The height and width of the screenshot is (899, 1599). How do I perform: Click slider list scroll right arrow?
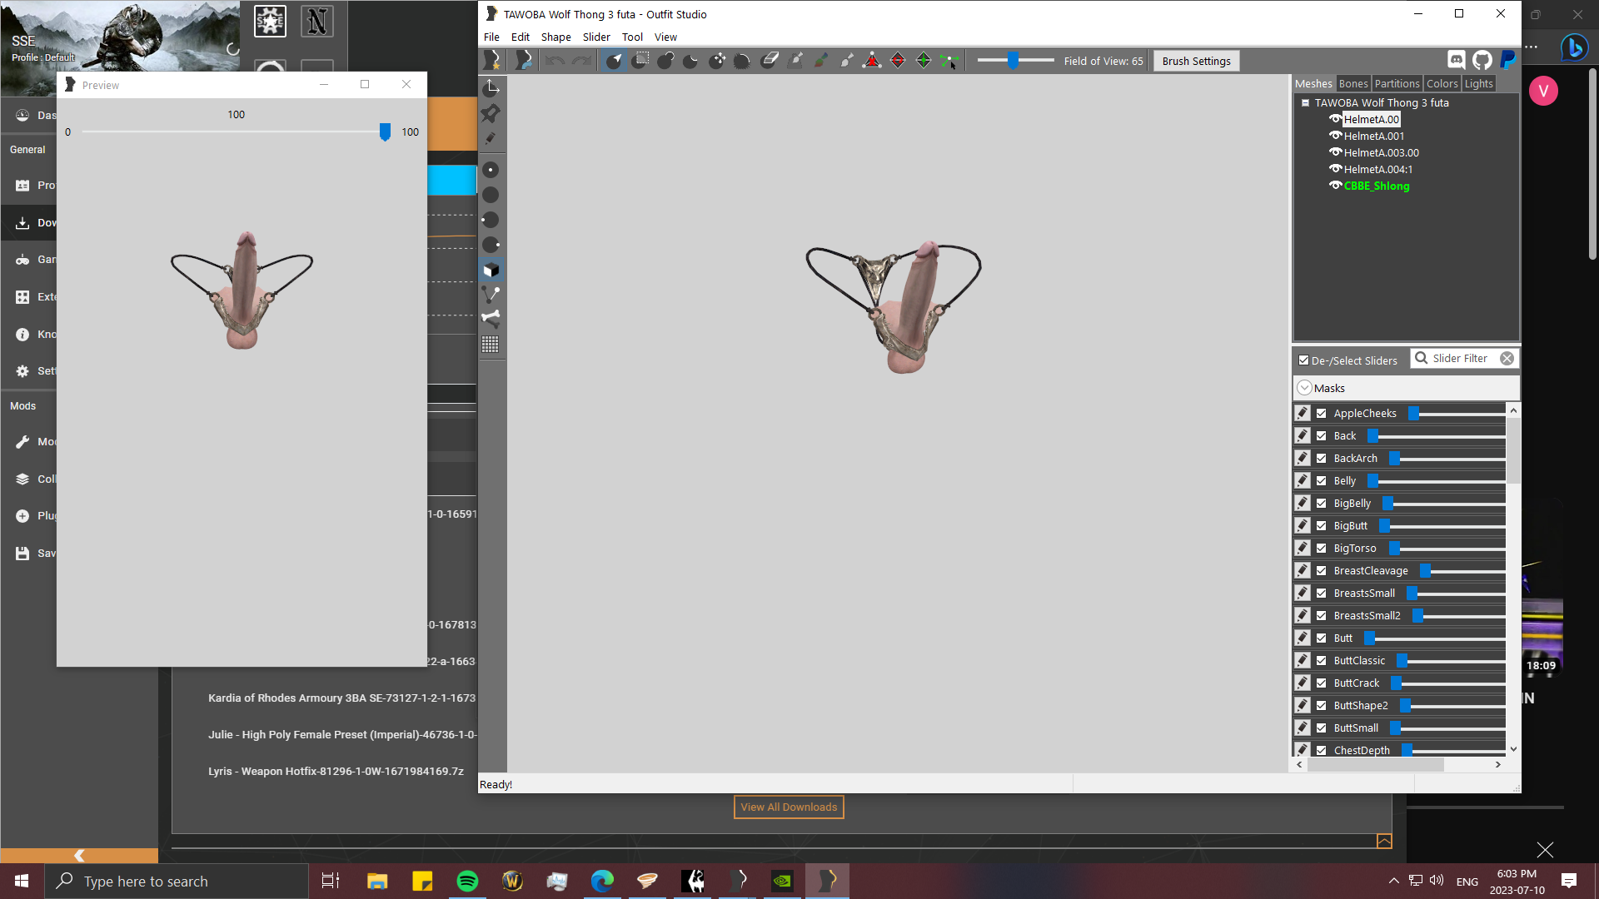pos(1498,764)
